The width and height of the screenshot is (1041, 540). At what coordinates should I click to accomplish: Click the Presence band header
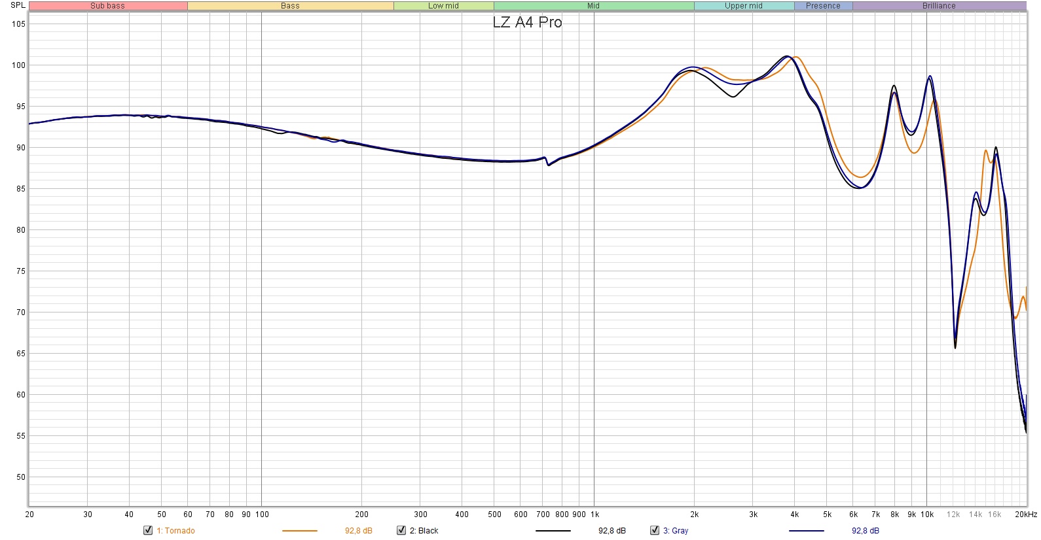click(823, 6)
